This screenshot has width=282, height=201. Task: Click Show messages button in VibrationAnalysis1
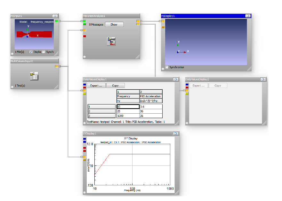(114, 24)
